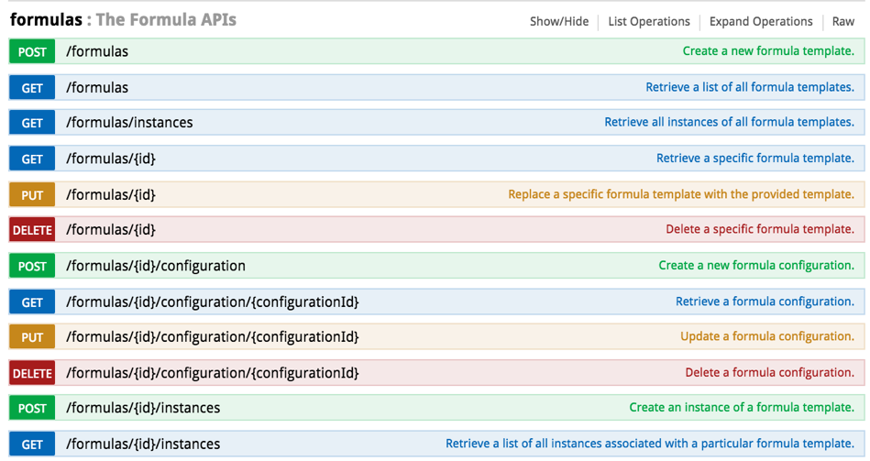Screen dimensions: 870x461
Task: Click 'Update a formula configuration.'
Action: tap(767, 336)
